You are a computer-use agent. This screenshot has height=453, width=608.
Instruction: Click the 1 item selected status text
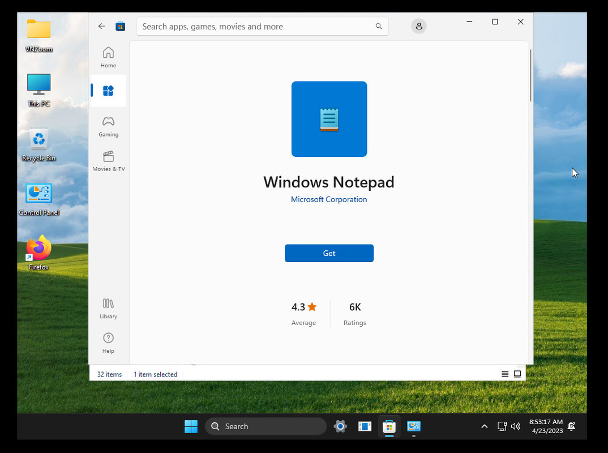click(156, 374)
